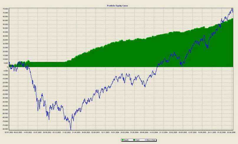Screen dimensions: 238x144
Task: Click the blue Buy & Hold legend line
Action: (146, 140)
